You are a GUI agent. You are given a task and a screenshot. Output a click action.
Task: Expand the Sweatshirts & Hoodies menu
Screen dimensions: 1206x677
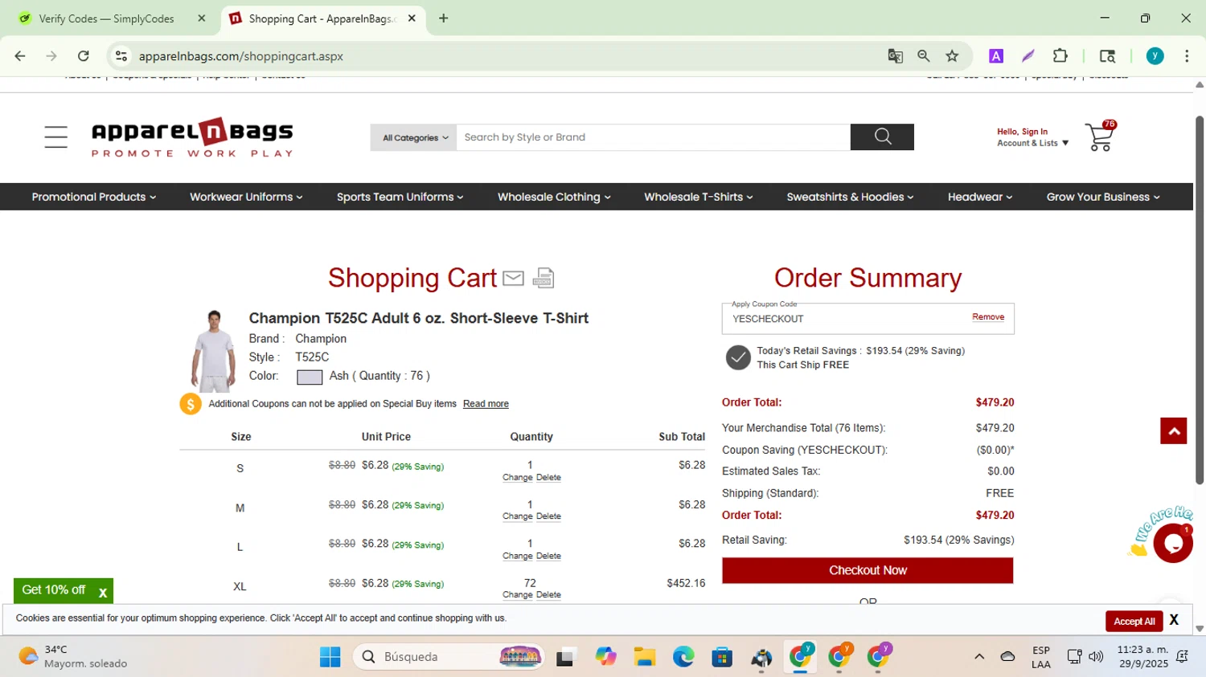[x=850, y=197]
